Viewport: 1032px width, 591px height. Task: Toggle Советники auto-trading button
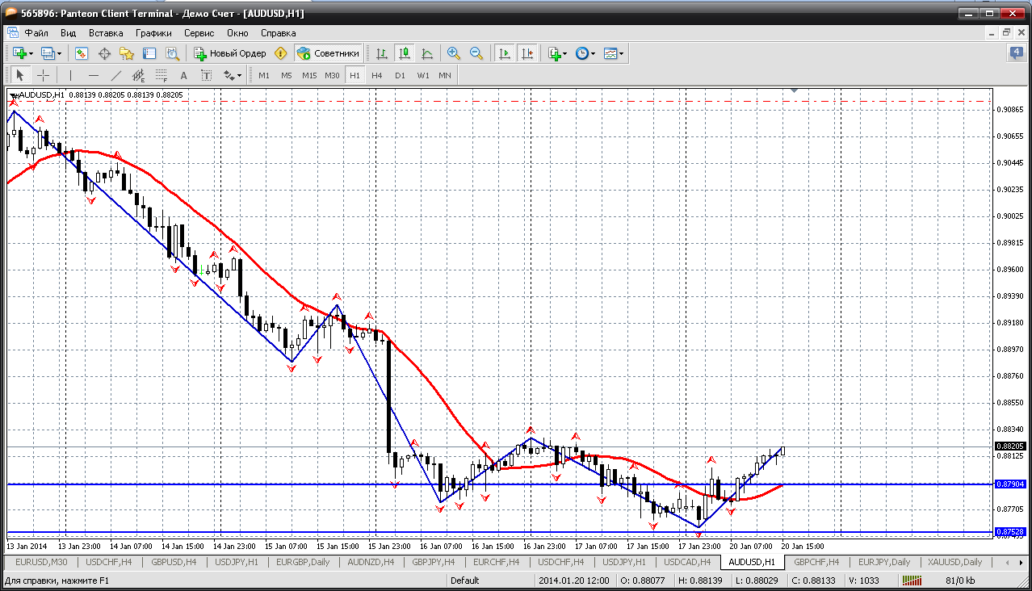click(x=329, y=53)
